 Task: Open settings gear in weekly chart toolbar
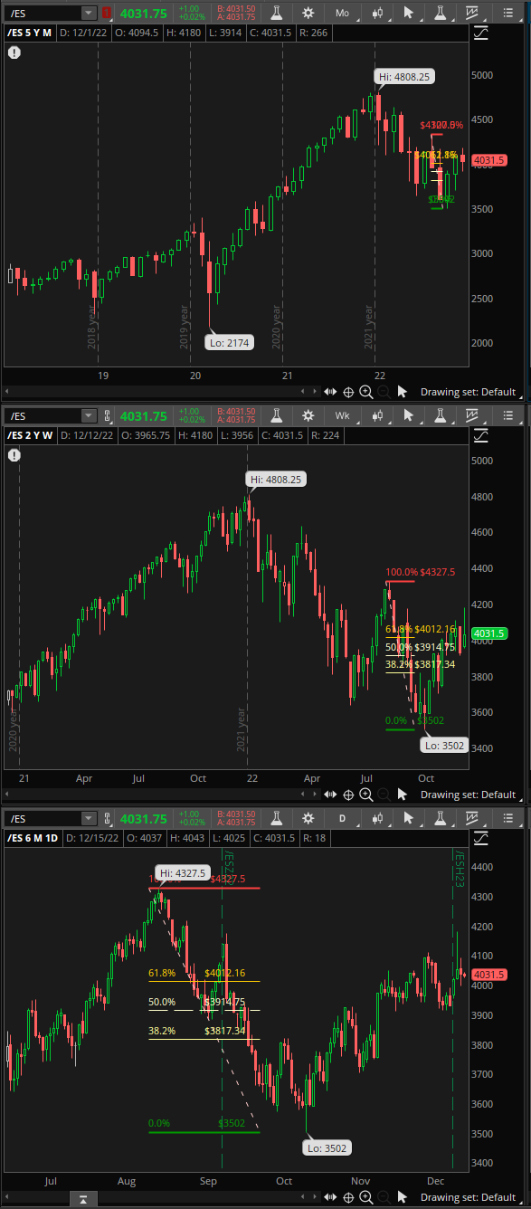pyautogui.click(x=308, y=415)
